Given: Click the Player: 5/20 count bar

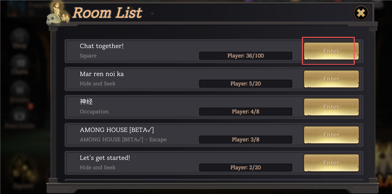Looking at the screenshot, I should tap(245, 84).
